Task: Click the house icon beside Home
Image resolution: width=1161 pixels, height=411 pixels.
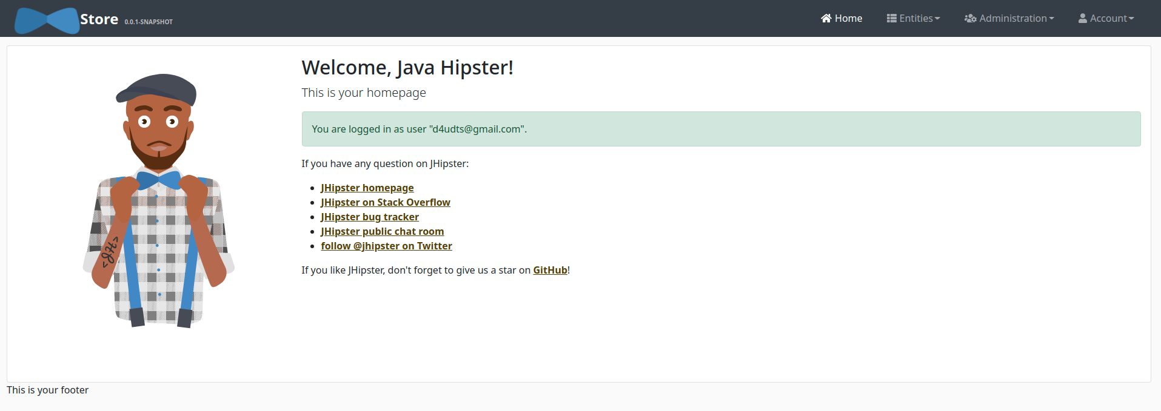Action: [826, 18]
